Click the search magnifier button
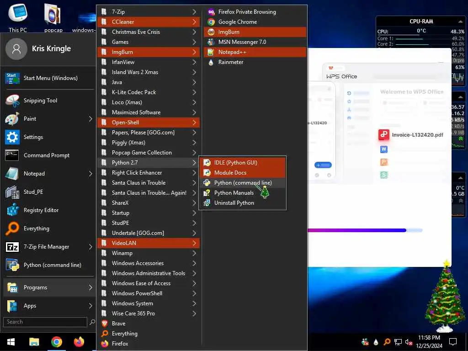 [x=92, y=322]
